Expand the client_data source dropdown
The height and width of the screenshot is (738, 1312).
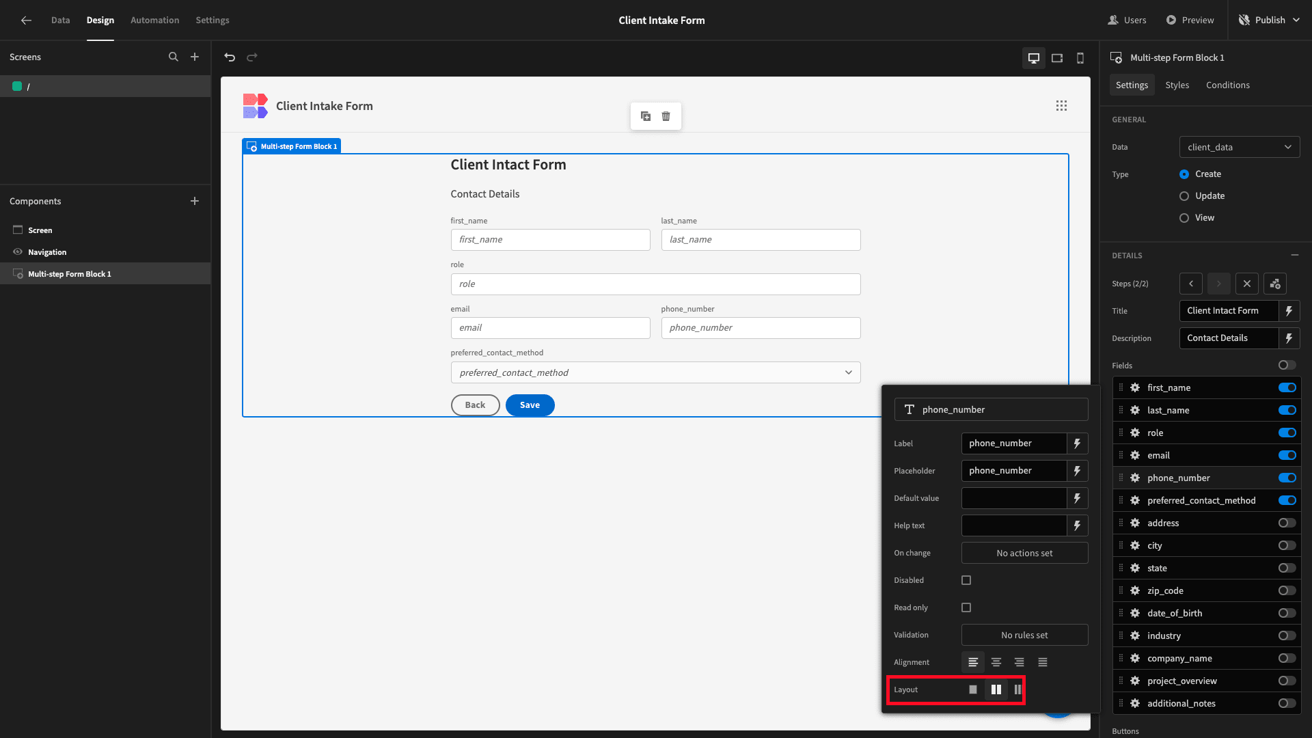[1239, 147]
